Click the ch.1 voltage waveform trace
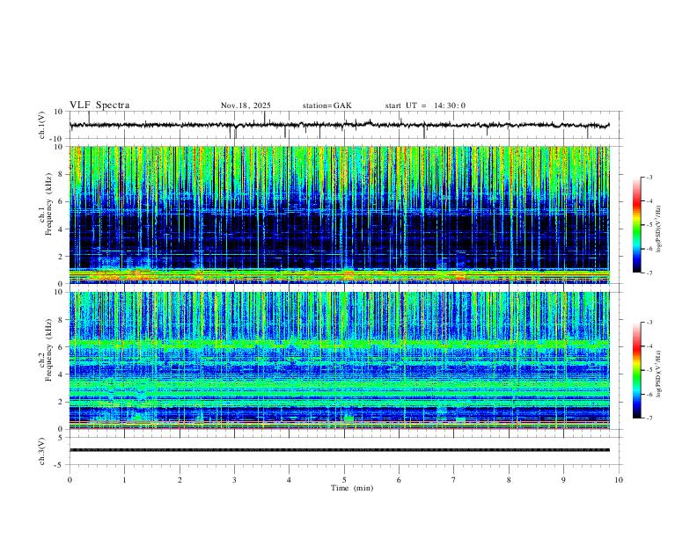 click(340, 125)
